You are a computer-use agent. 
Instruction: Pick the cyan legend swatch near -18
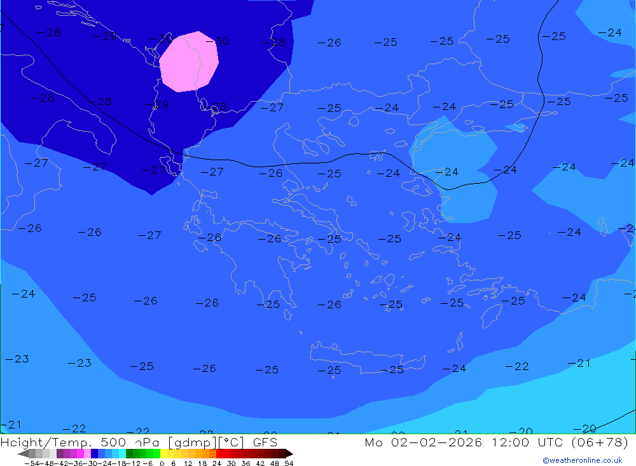tap(122, 454)
